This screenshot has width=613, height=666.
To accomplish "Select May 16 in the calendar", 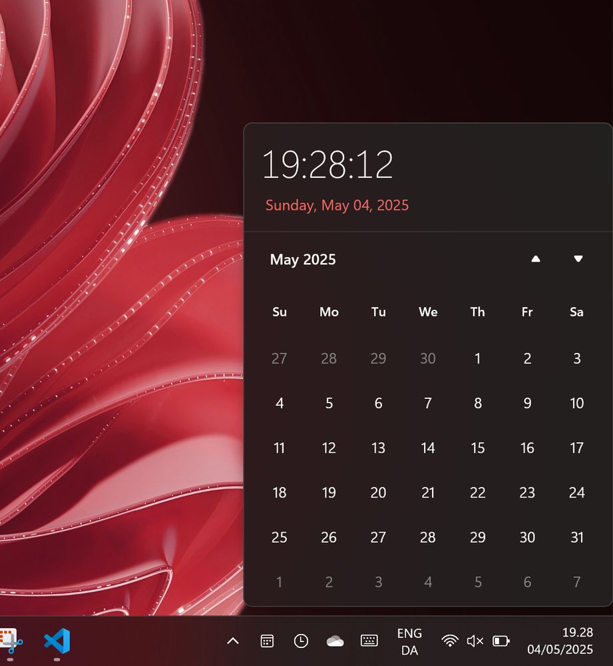I will (x=527, y=448).
